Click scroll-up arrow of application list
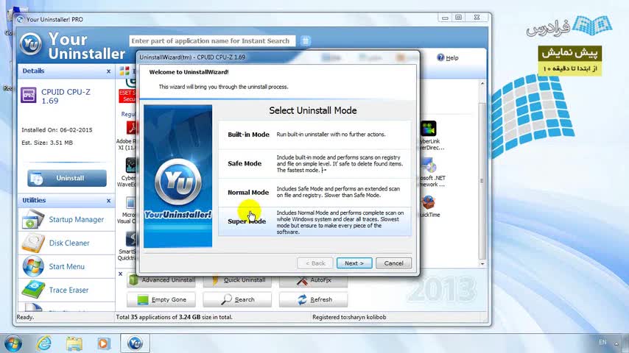This screenshot has height=353, width=629. pyautogui.click(x=482, y=84)
